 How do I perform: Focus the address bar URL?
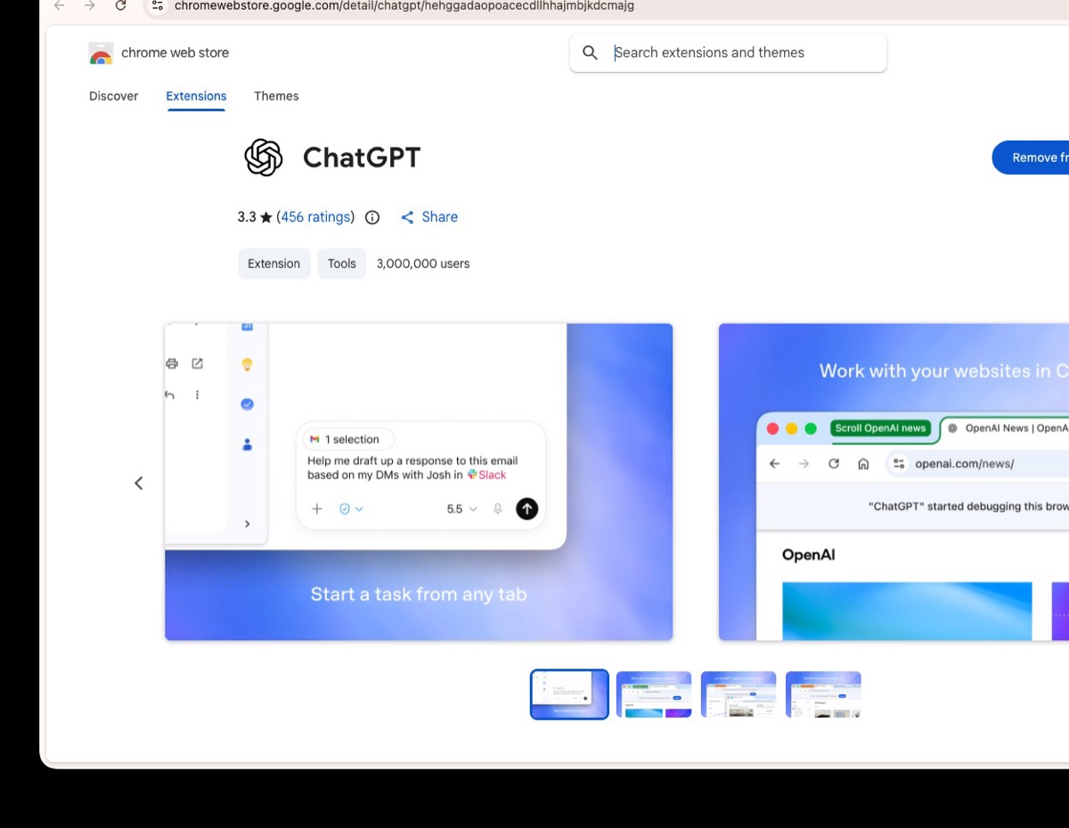(x=404, y=6)
